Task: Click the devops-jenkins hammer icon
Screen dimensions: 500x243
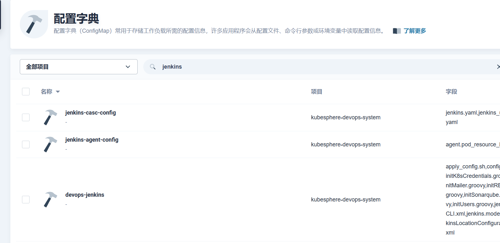Action: (x=50, y=200)
